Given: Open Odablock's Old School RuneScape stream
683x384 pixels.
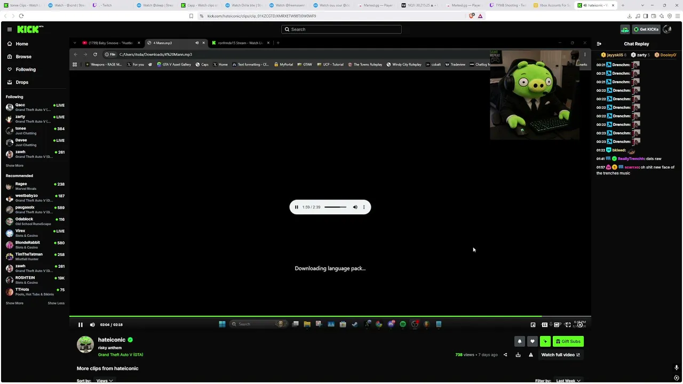Looking at the screenshot, I should [35, 221].
